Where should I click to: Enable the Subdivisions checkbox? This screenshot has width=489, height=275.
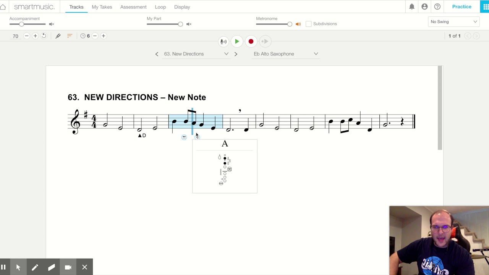pos(309,24)
